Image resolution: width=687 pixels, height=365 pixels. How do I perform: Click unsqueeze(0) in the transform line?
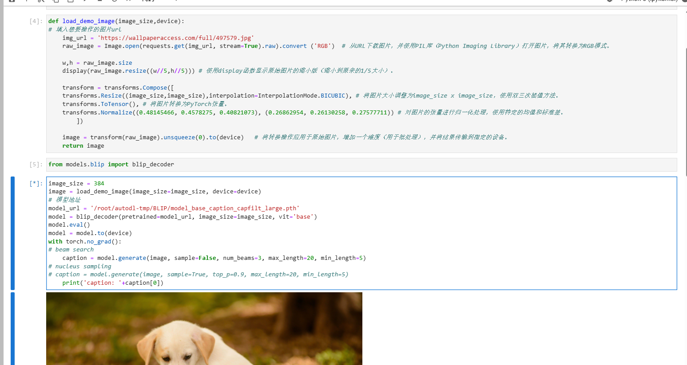pyautogui.click(x=184, y=137)
